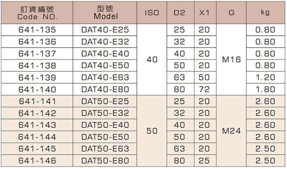Select the 1.80 kg weight cell
The width and height of the screenshot is (287, 169).
tap(264, 89)
